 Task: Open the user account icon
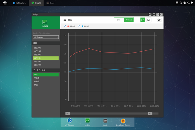pyautogui.click(x=185, y=3)
